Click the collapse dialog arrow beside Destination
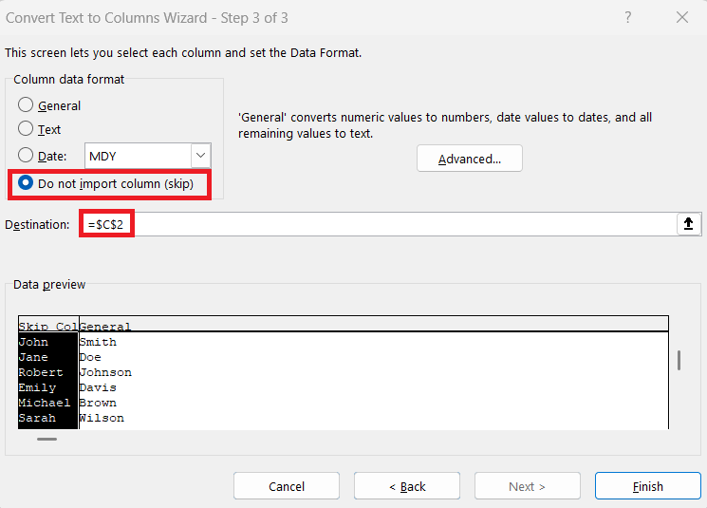The width and height of the screenshot is (707, 508). [689, 224]
